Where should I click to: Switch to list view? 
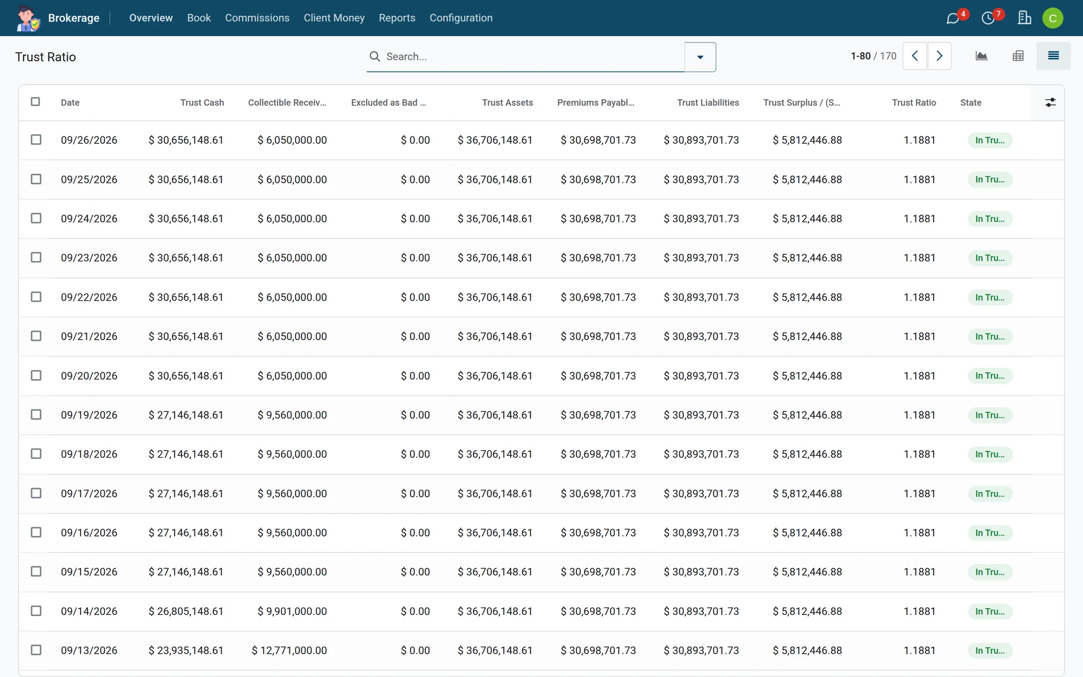pos(1053,56)
